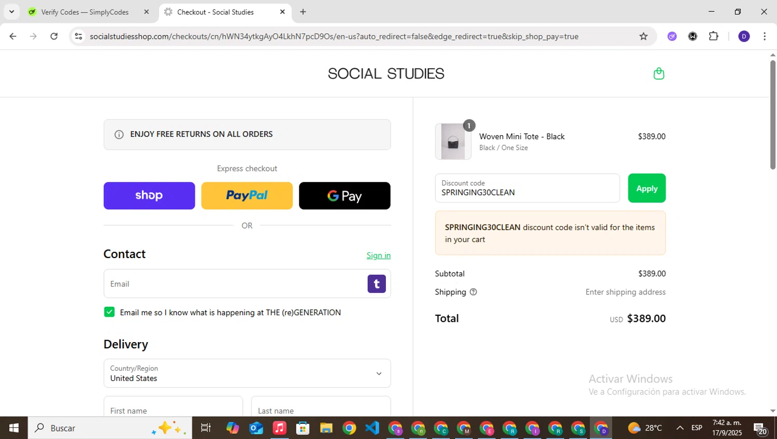Click the purple autofill icon in Email field

coord(377,284)
